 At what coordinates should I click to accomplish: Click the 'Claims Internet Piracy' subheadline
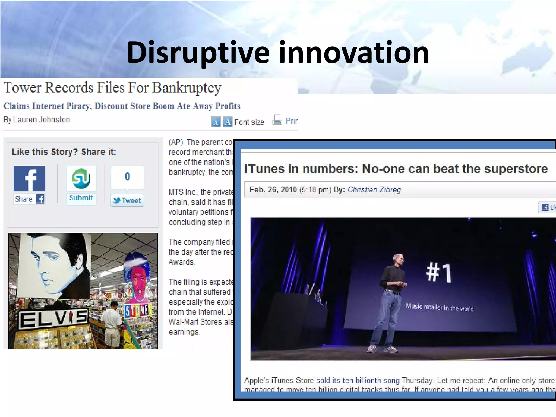122,106
